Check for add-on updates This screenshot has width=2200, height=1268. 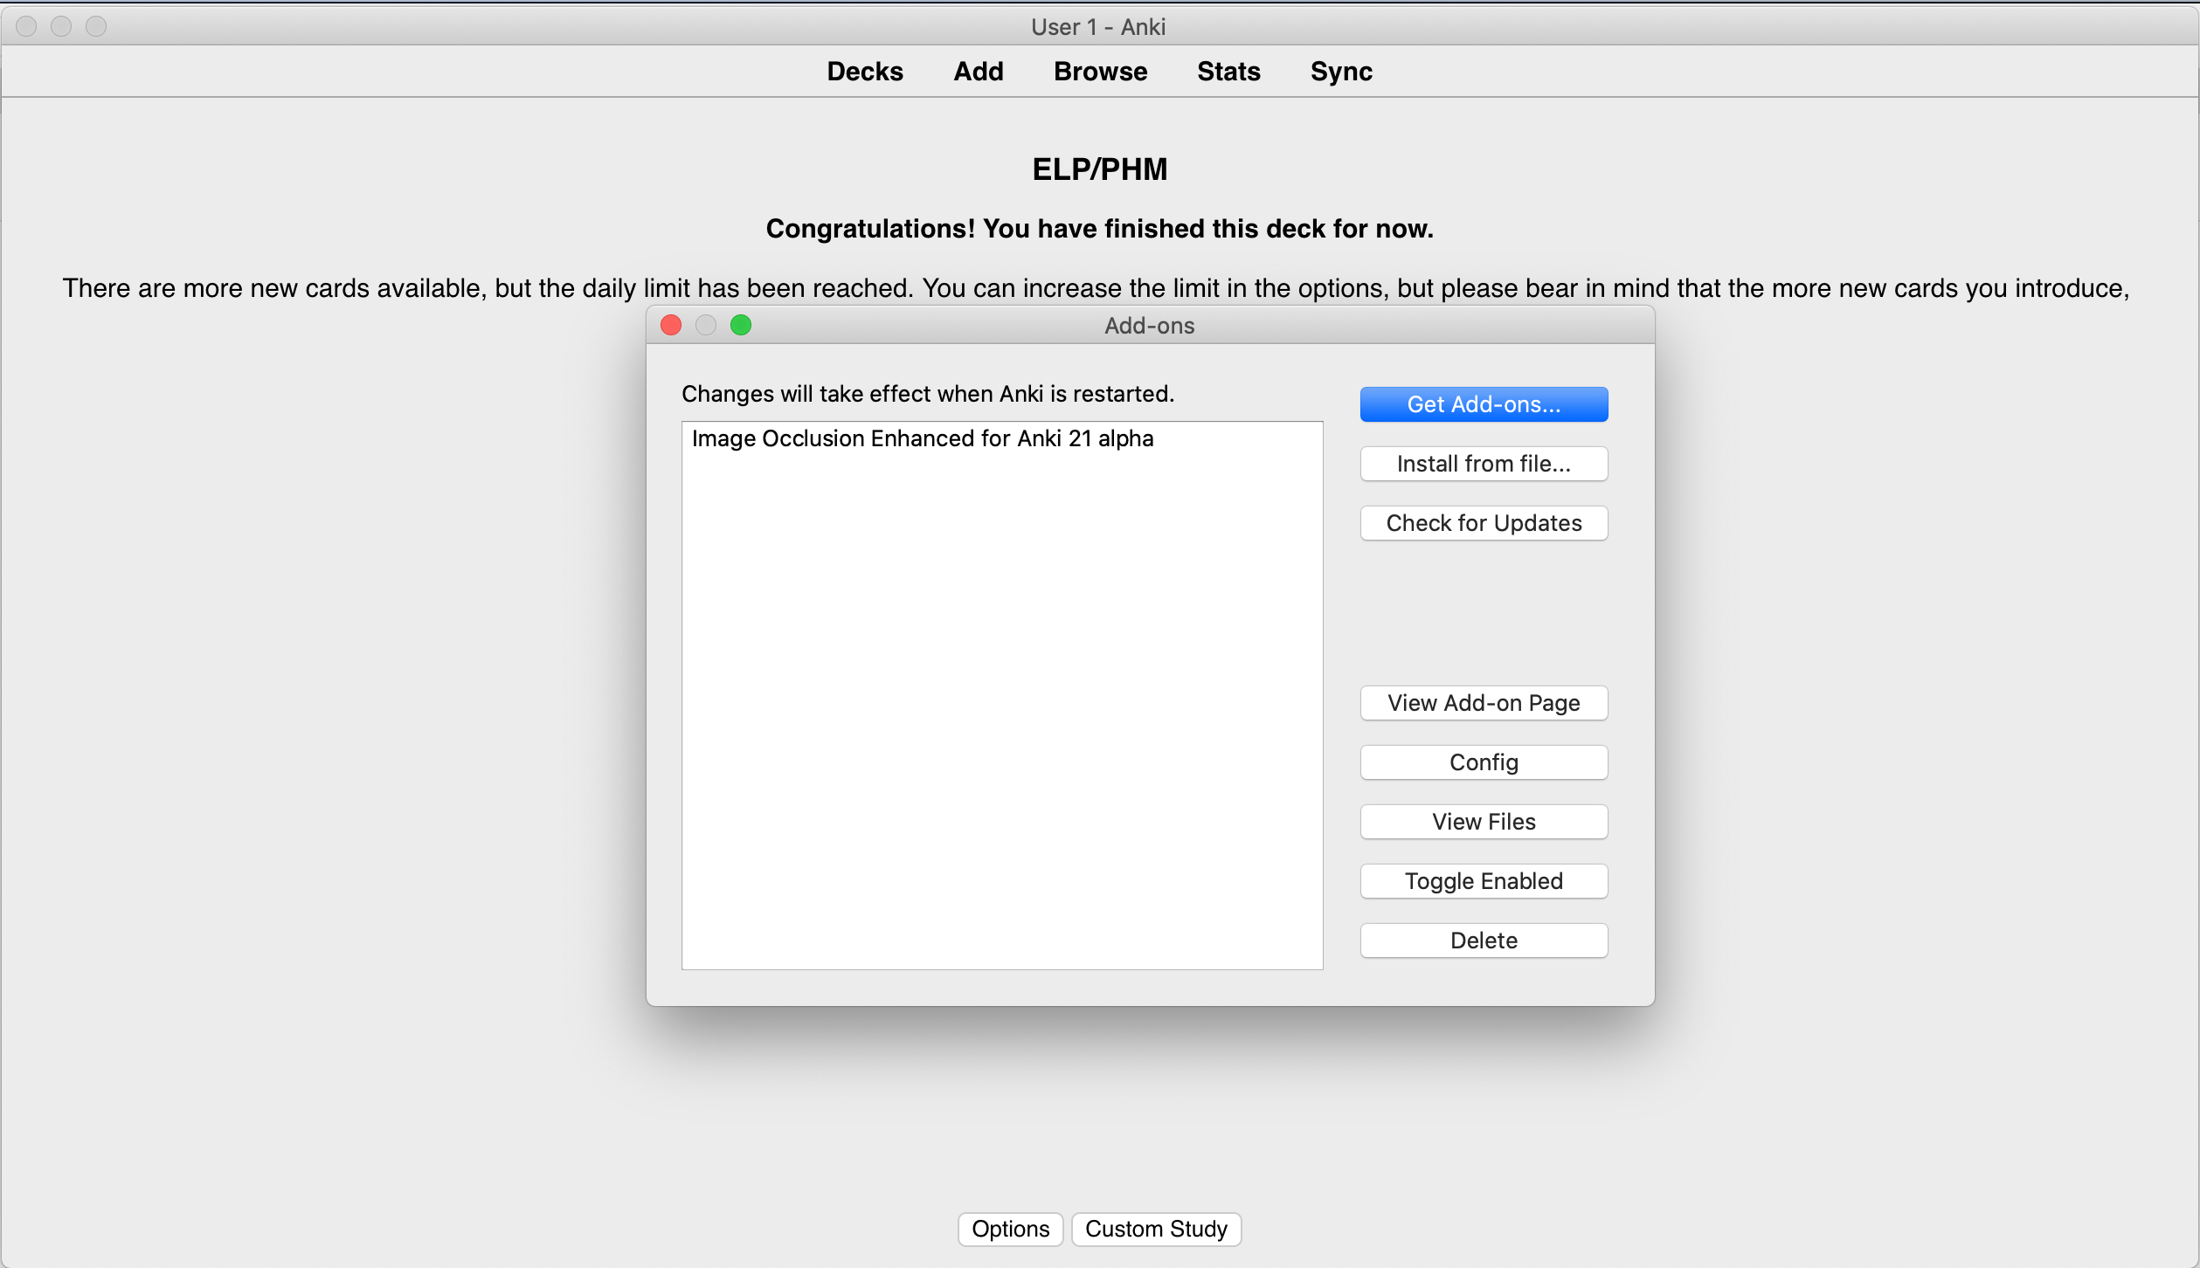[1483, 522]
